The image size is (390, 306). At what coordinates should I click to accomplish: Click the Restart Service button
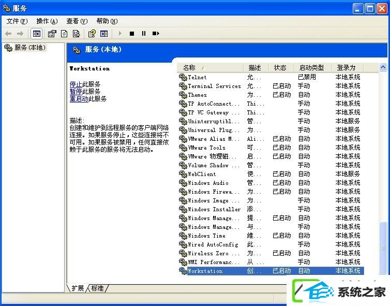[x=156, y=33]
